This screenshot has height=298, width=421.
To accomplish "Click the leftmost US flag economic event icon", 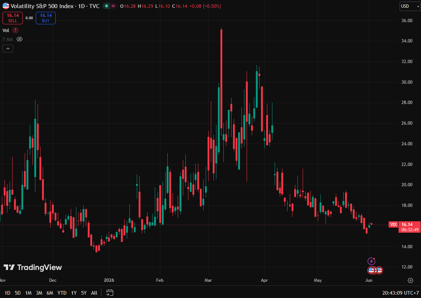I will (x=371, y=270).
